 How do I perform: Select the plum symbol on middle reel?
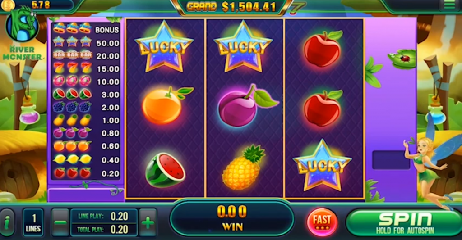click(246, 106)
